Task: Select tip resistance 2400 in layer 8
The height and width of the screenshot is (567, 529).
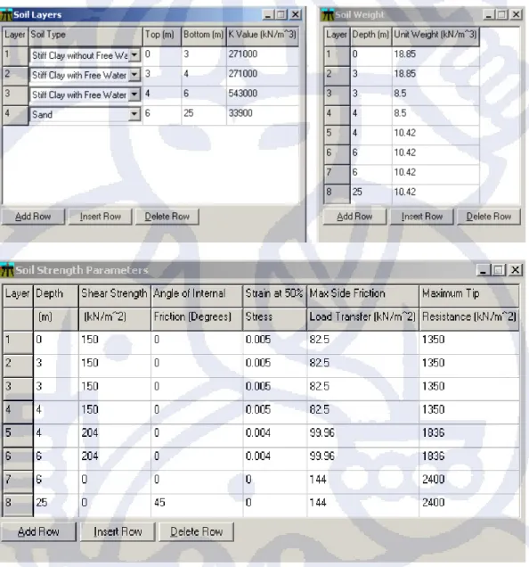Action: (469, 505)
